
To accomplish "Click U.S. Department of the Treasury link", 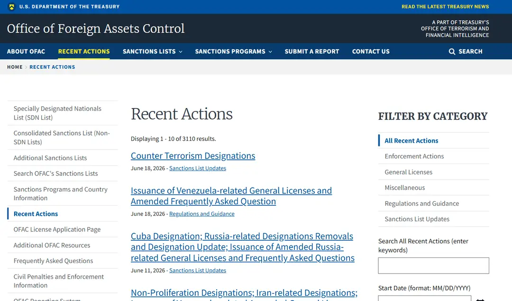I will pos(70,7).
